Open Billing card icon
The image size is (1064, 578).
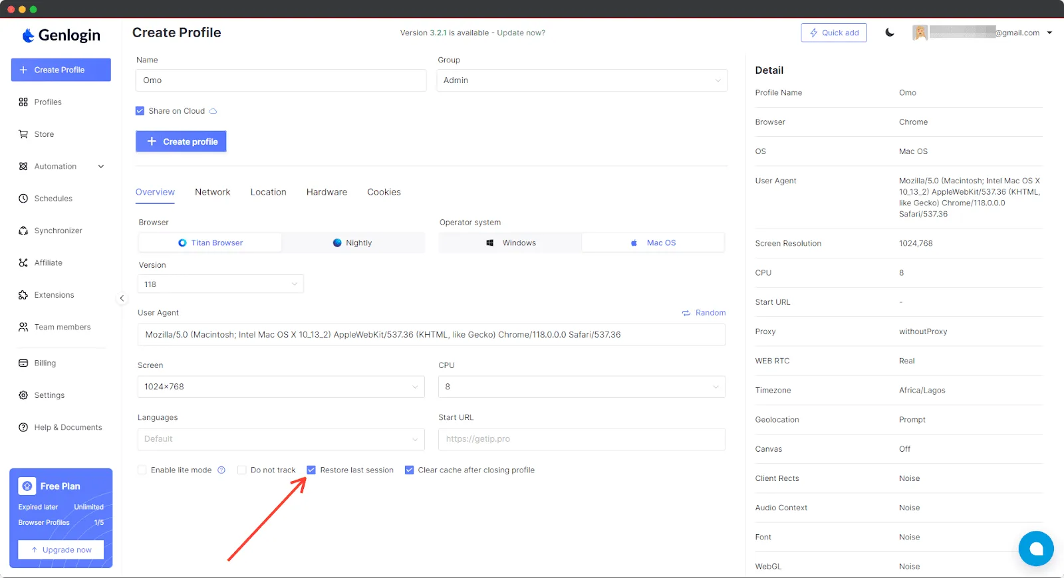pyautogui.click(x=23, y=363)
